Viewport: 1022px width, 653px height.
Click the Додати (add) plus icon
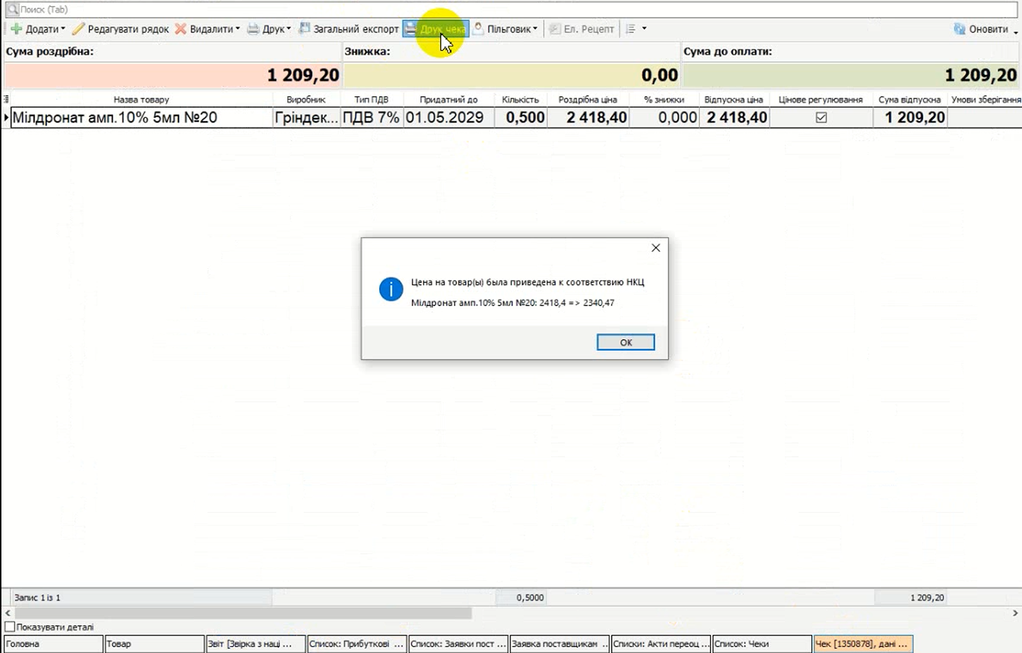coord(16,29)
